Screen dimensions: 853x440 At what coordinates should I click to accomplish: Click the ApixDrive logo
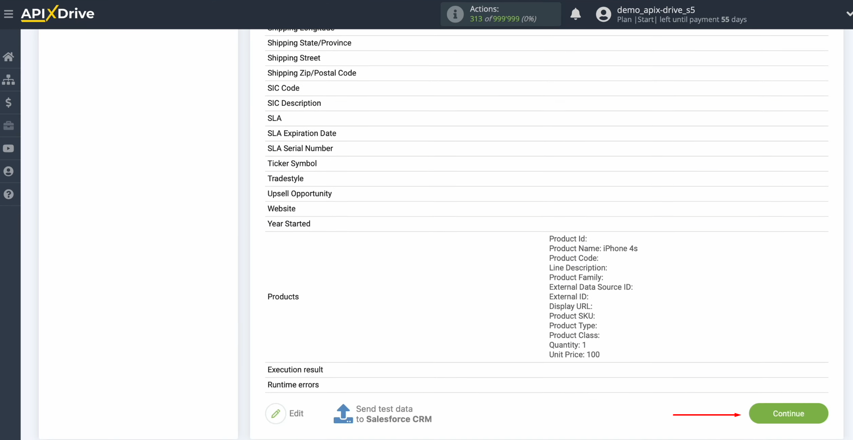click(x=58, y=14)
